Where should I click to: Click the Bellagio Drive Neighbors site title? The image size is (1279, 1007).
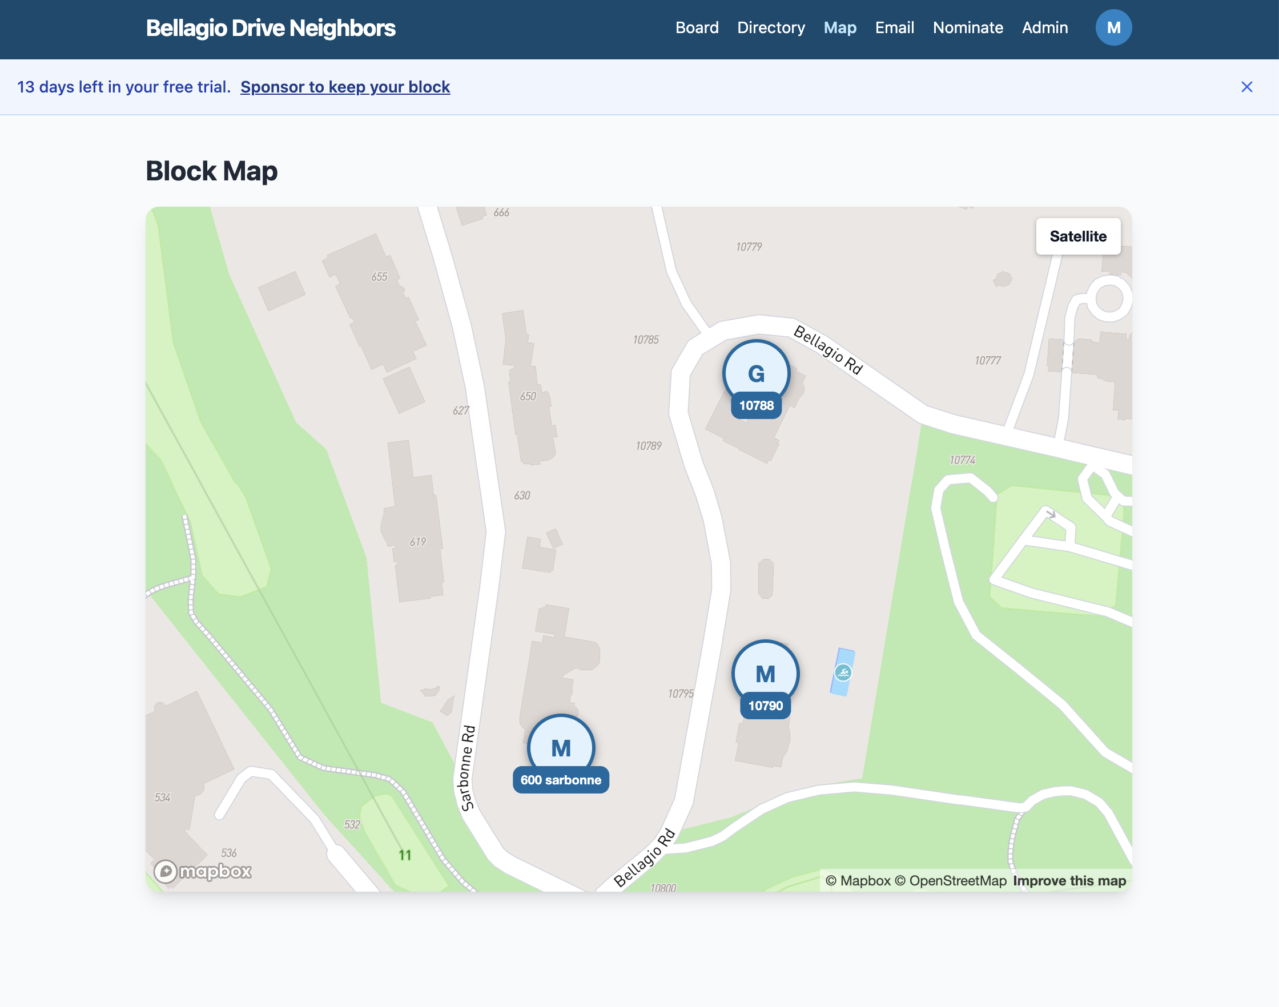coord(271,27)
